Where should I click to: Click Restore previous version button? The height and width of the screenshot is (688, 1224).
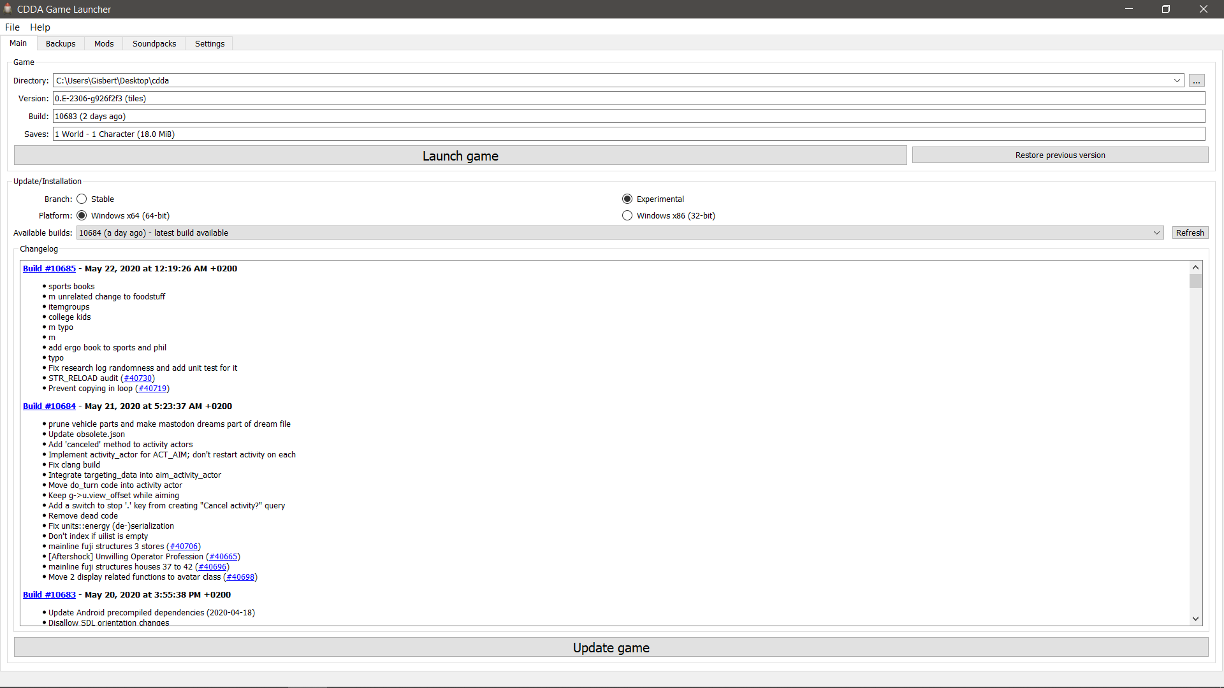[1060, 155]
